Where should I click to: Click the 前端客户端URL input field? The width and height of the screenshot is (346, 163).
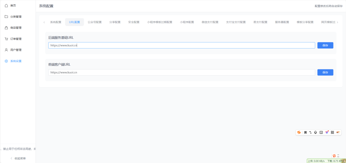coord(181,72)
